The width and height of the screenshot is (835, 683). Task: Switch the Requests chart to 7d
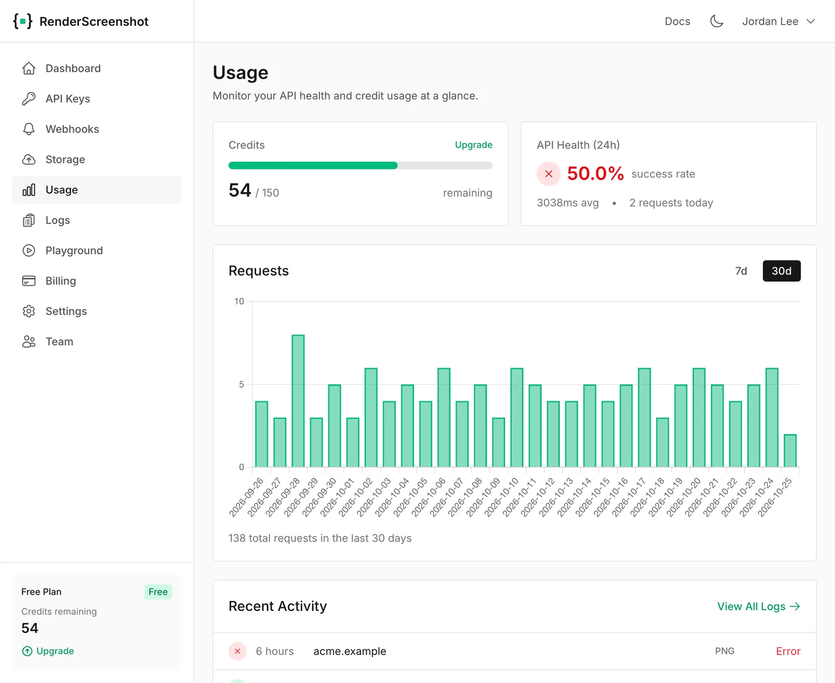click(x=741, y=271)
